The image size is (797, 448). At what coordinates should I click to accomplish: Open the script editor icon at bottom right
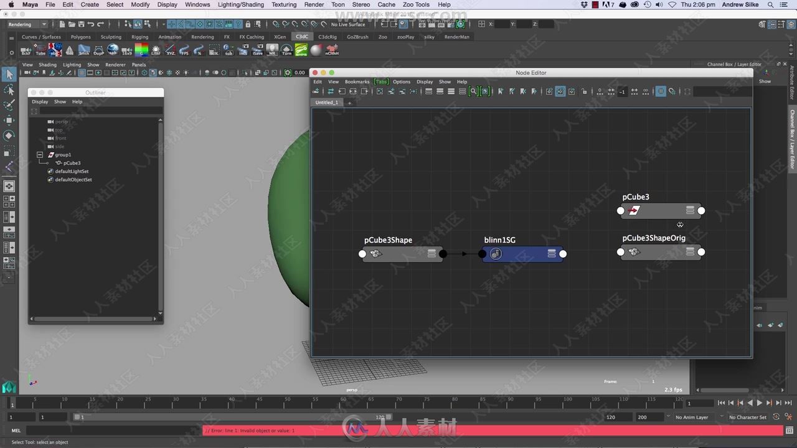pos(790,430)
